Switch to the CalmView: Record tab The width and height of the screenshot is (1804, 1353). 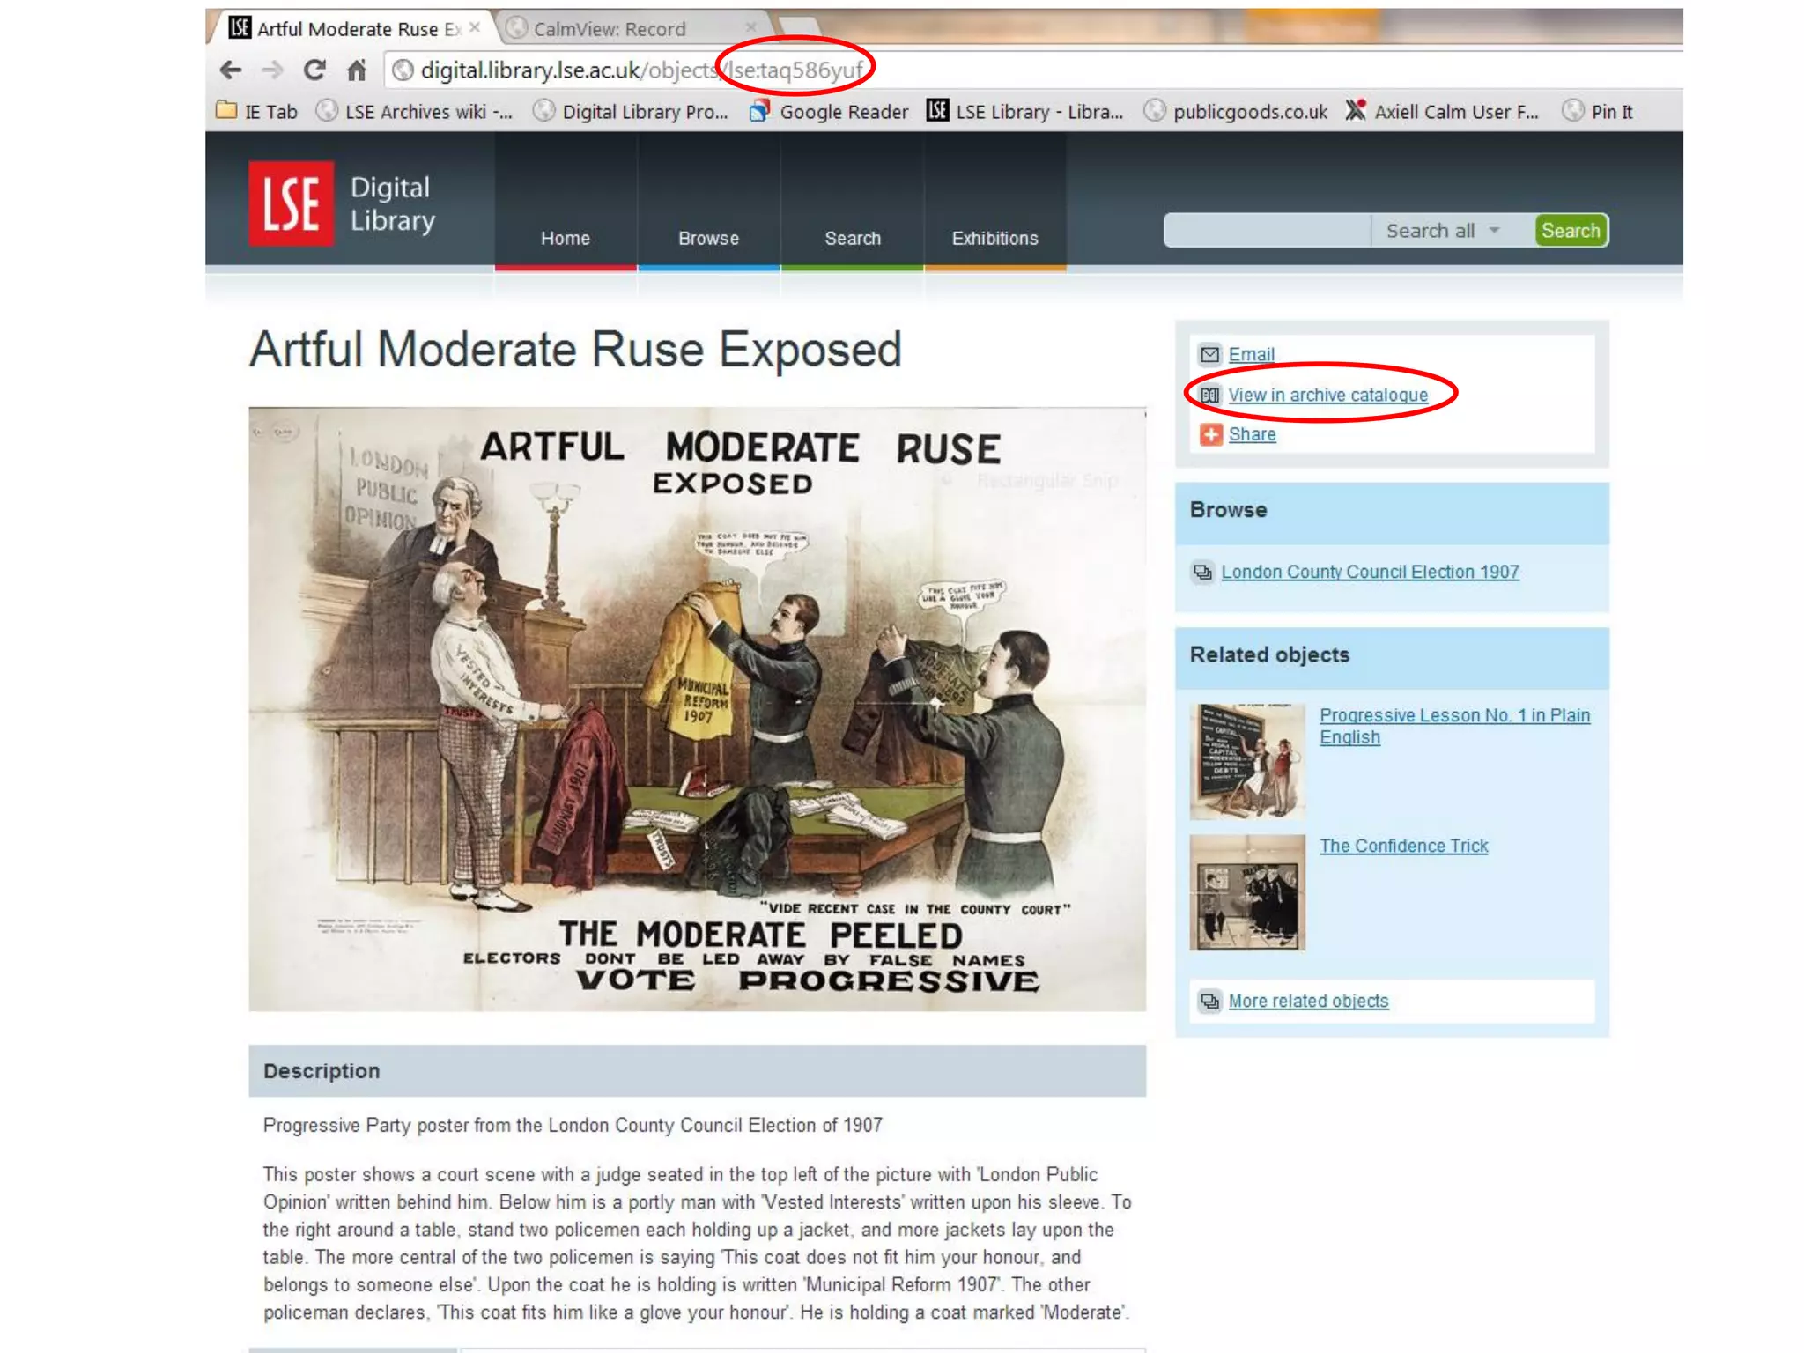(610, 29)
